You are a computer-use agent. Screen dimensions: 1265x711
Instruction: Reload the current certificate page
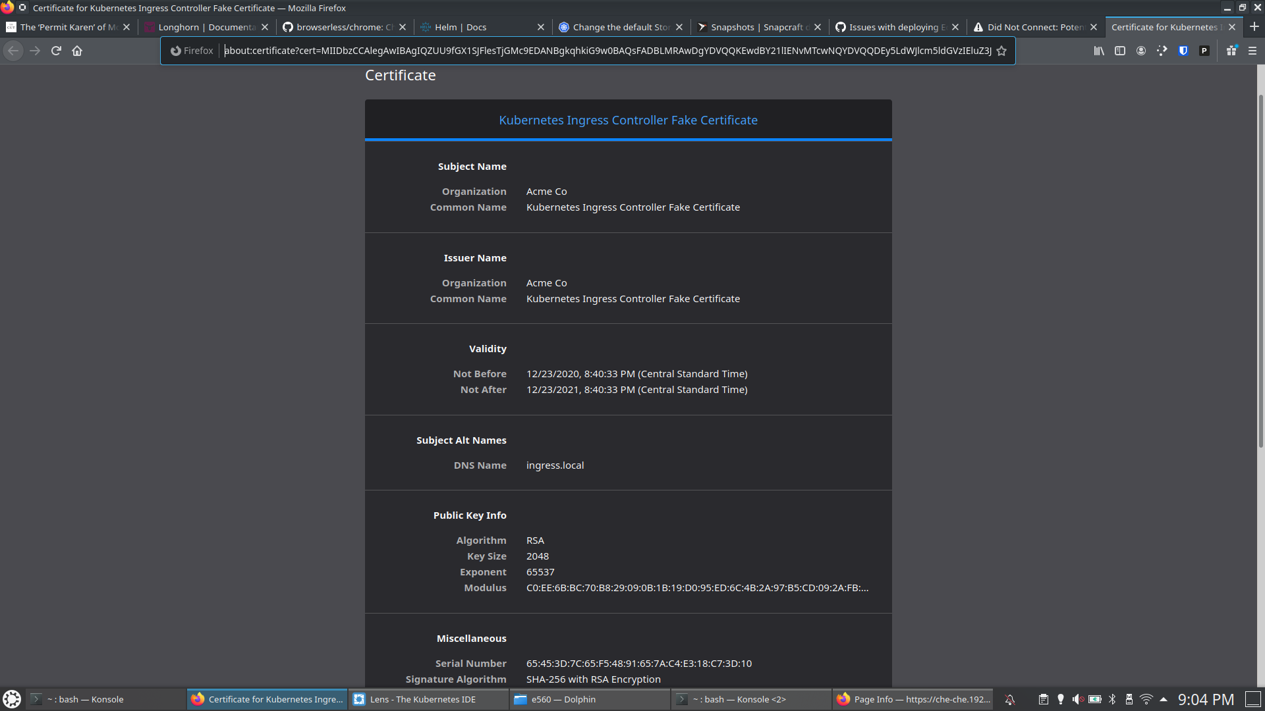[56, 51]
